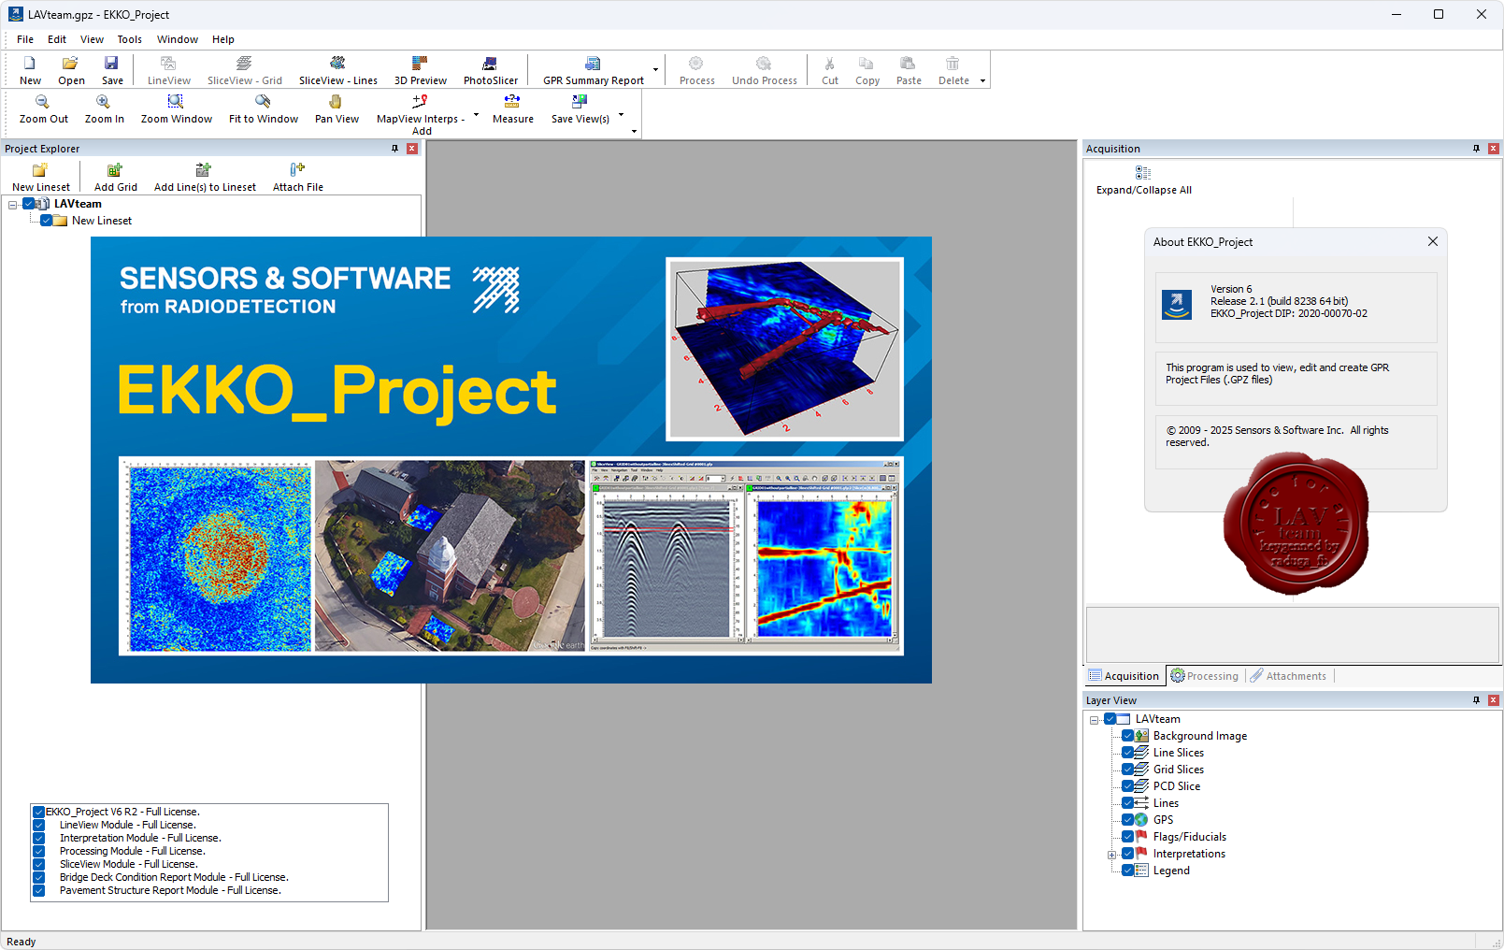Close the About EKKO_Project dialog
The height and width of the screenshot is (950, 1504).
1432,241
